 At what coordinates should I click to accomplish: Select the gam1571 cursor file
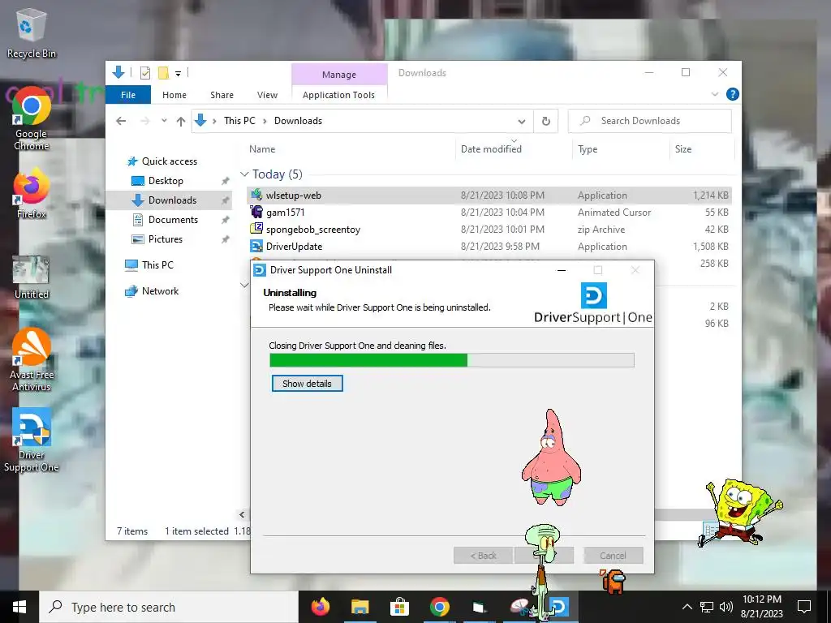click(x=489, y=213)
